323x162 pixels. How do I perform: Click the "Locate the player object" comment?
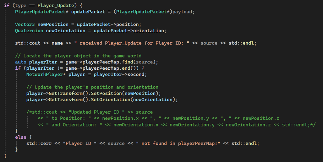click(78, 56)
